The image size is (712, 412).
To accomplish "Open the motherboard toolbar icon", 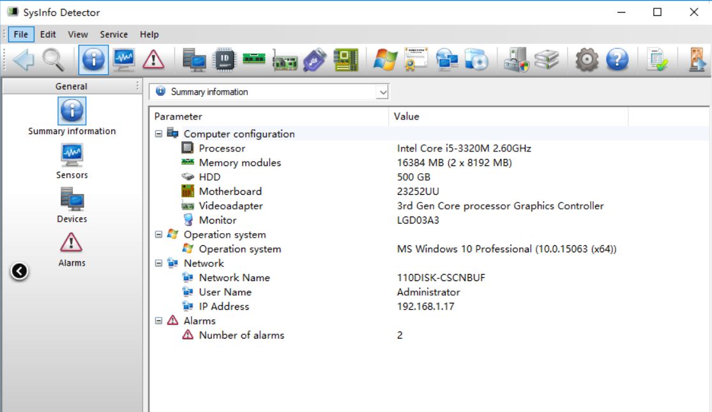I will pyautogui.click(x=345, y=59).
